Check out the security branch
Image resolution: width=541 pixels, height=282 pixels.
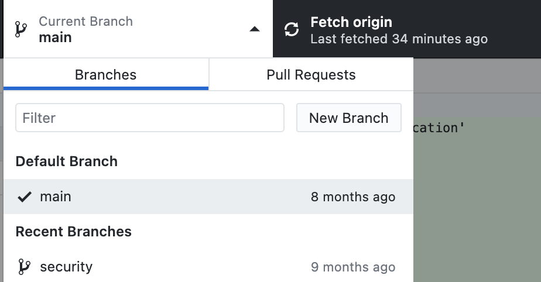tap(208, 266)
